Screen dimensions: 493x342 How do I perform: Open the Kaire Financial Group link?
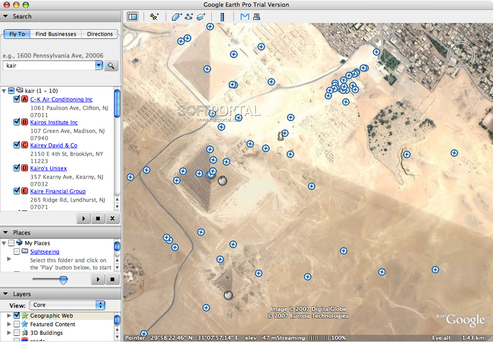58,191
